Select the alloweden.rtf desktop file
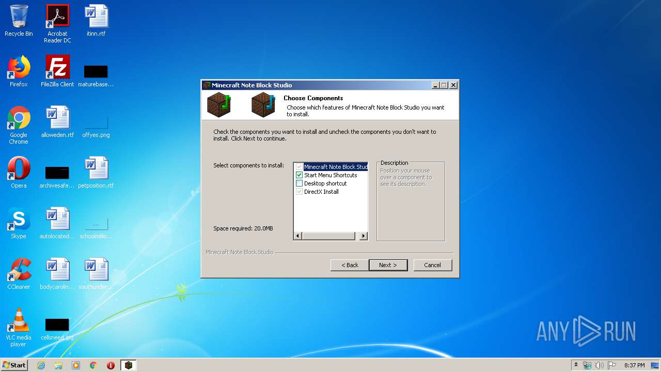Image resolution: width=661 pixels, height=372 pixels. coord(57,122)
